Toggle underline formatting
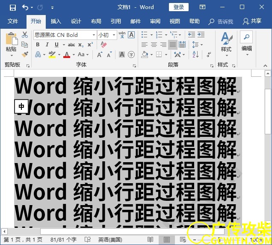This screenshot has height=245, width=272. pos(56,45)
